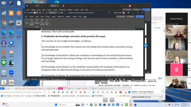191x107 pixels.
Task: Open Microsoft Edge from the taskbar
Action: (x=91, y=105)
